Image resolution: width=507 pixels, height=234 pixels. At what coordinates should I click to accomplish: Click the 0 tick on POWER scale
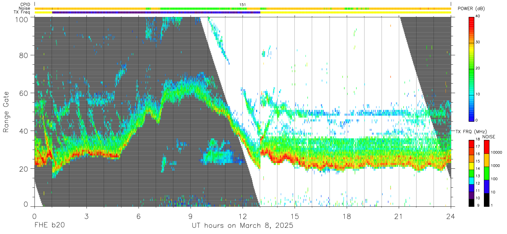pos(477,121)
